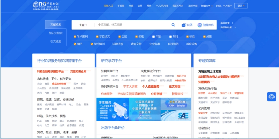
Task: Open 法律法规 database link
Action: coord(118,44)
